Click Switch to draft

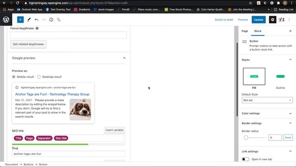tap(224, 19)
